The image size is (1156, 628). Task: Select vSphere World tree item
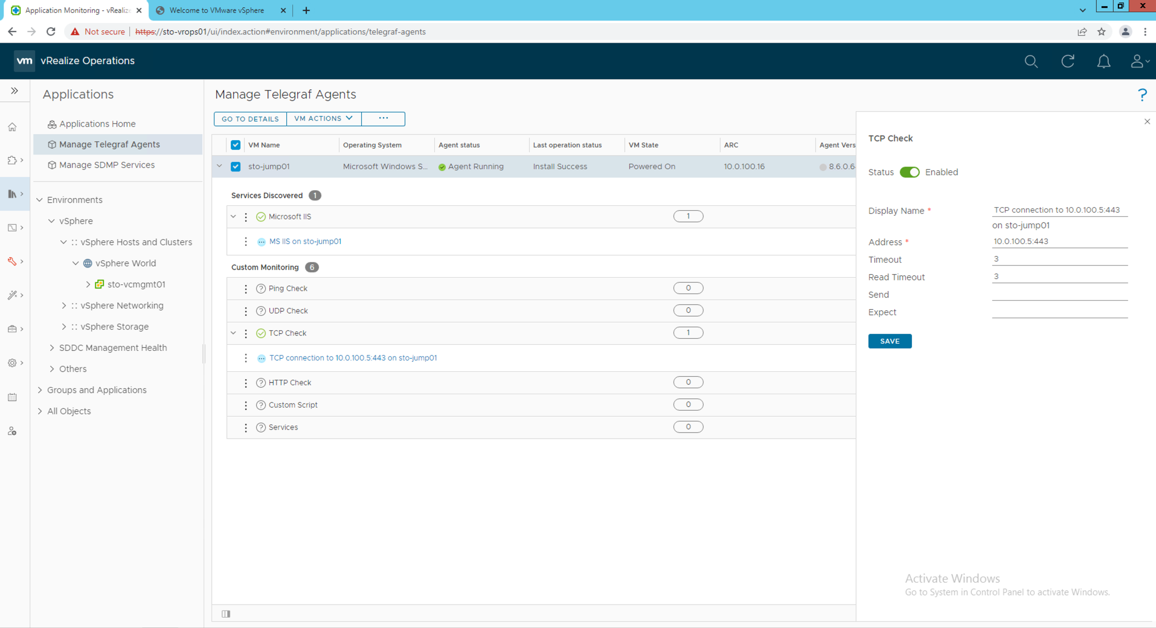[126, 263]
